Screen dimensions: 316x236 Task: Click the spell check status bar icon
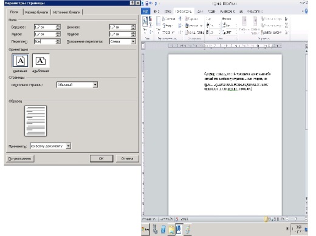click(177, 219)
